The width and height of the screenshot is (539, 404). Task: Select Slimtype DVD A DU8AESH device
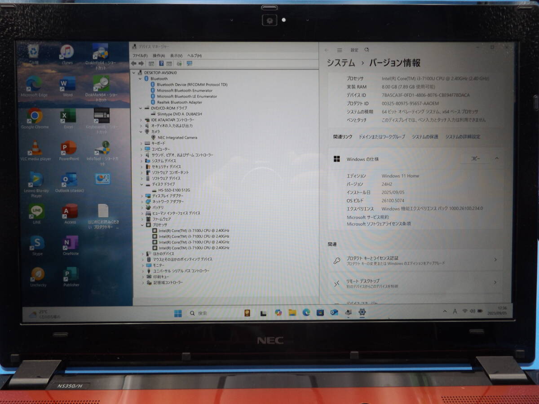pyautogui.click(x=176, y=114)
